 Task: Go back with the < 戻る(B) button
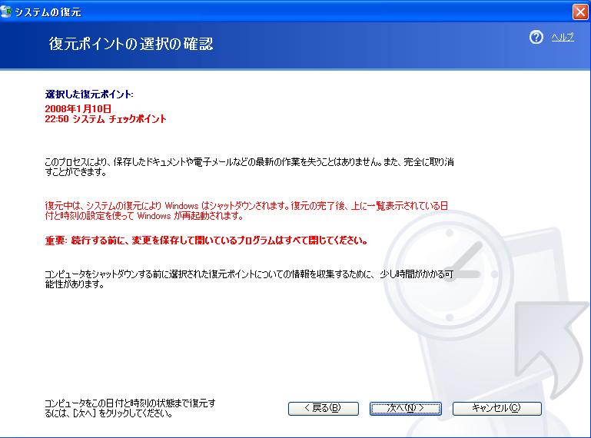click(x=323, y=408)
